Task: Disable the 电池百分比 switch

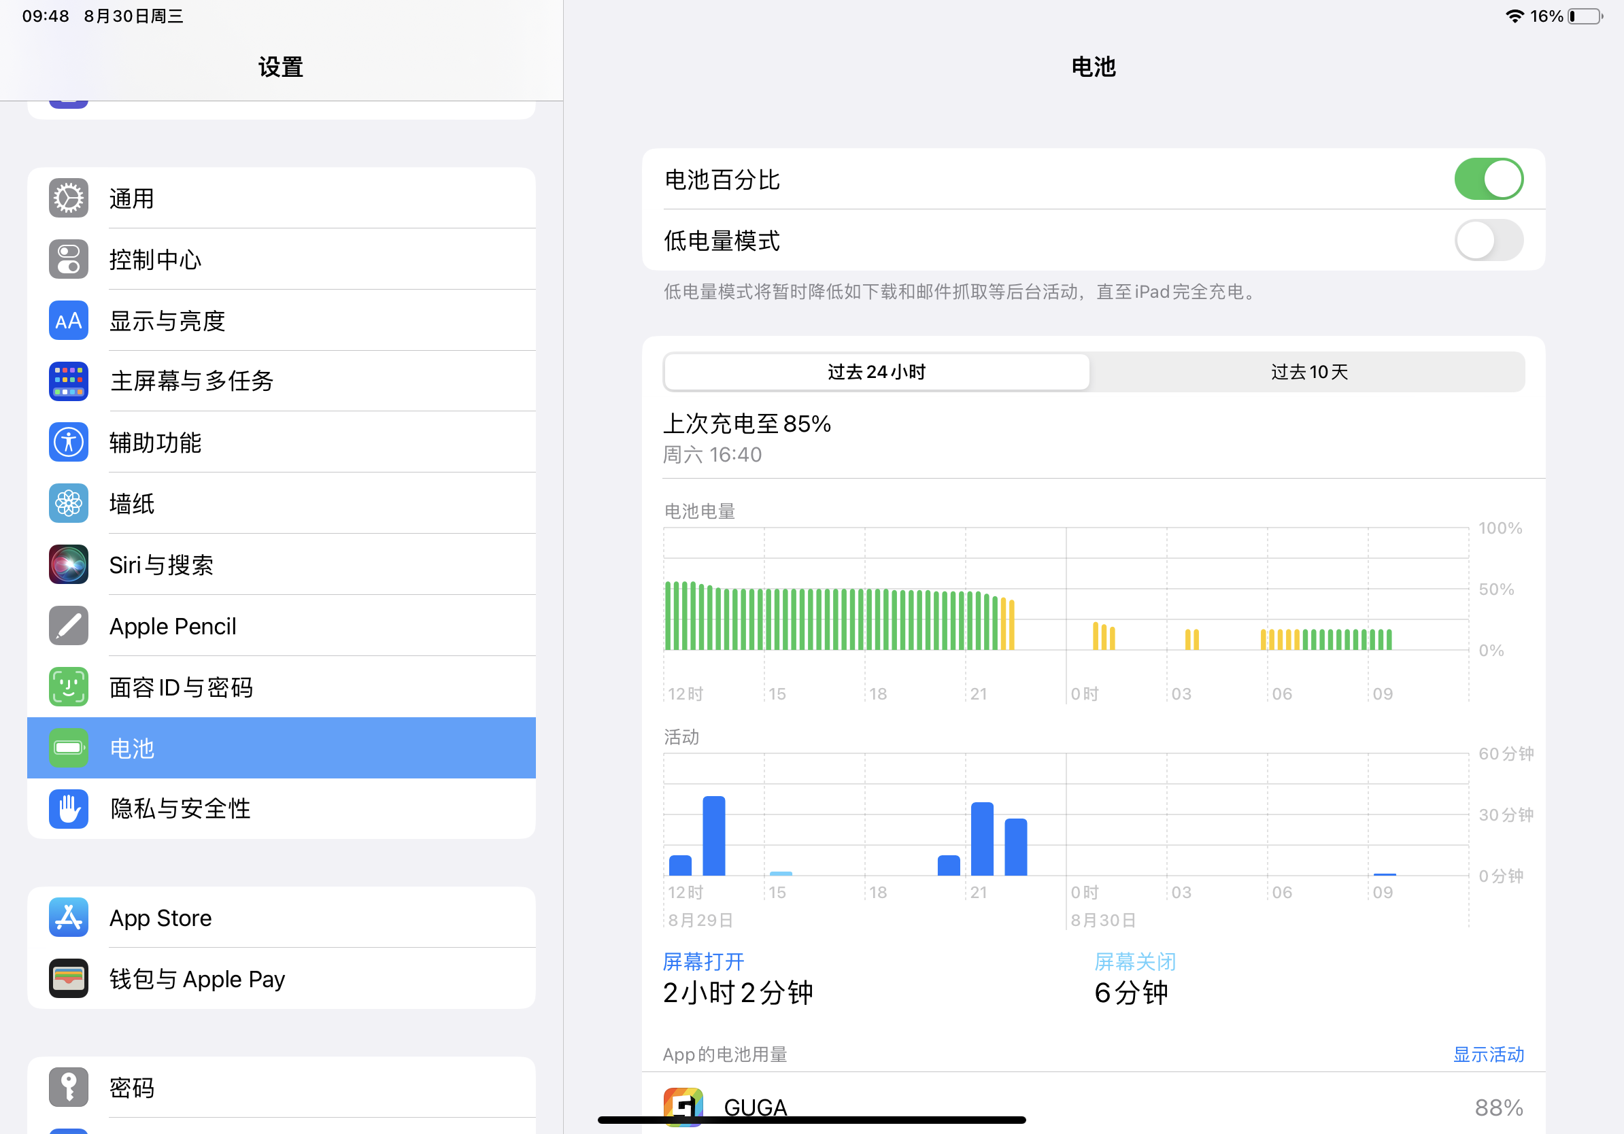Action: [1488, 179]
